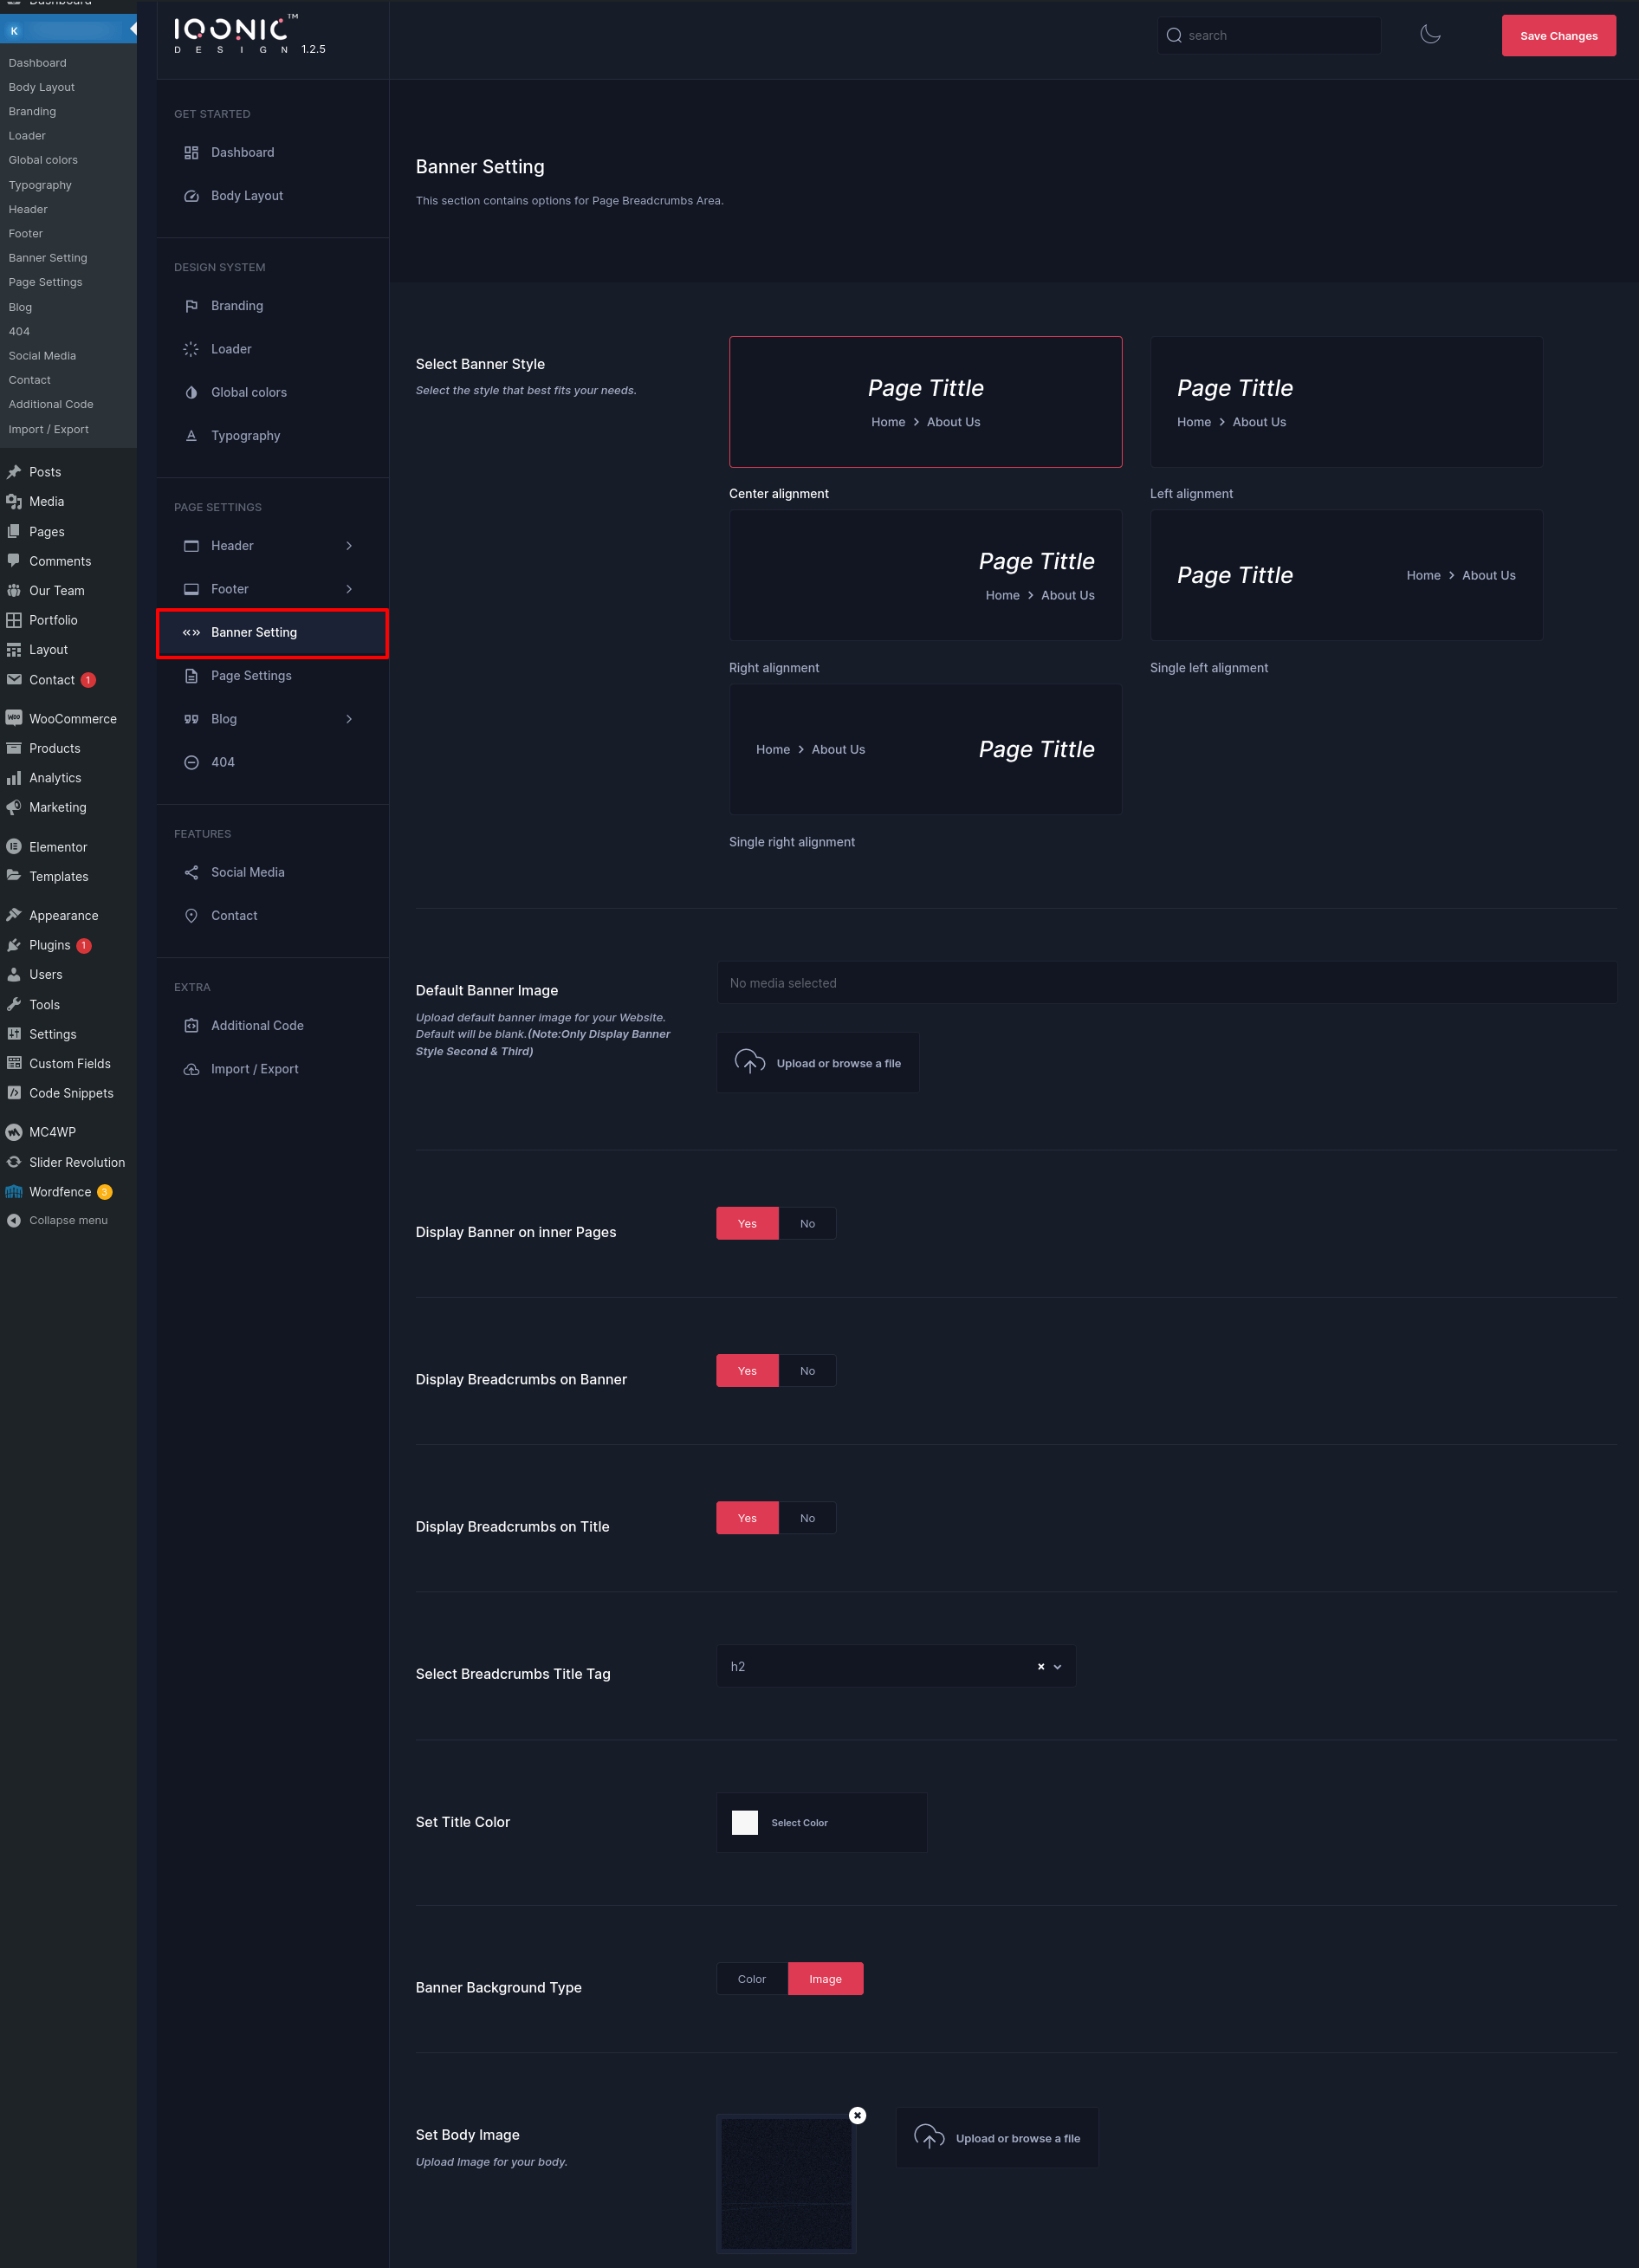
Task: Open Banner Setting in theme sidebar
Action: 272,633
